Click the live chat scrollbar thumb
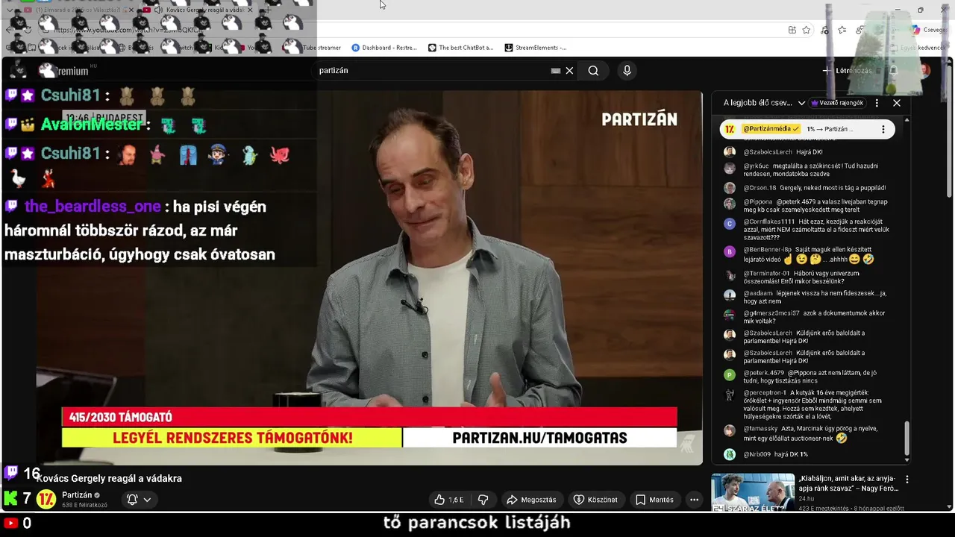The image size is (955, 537). point(907,440)
